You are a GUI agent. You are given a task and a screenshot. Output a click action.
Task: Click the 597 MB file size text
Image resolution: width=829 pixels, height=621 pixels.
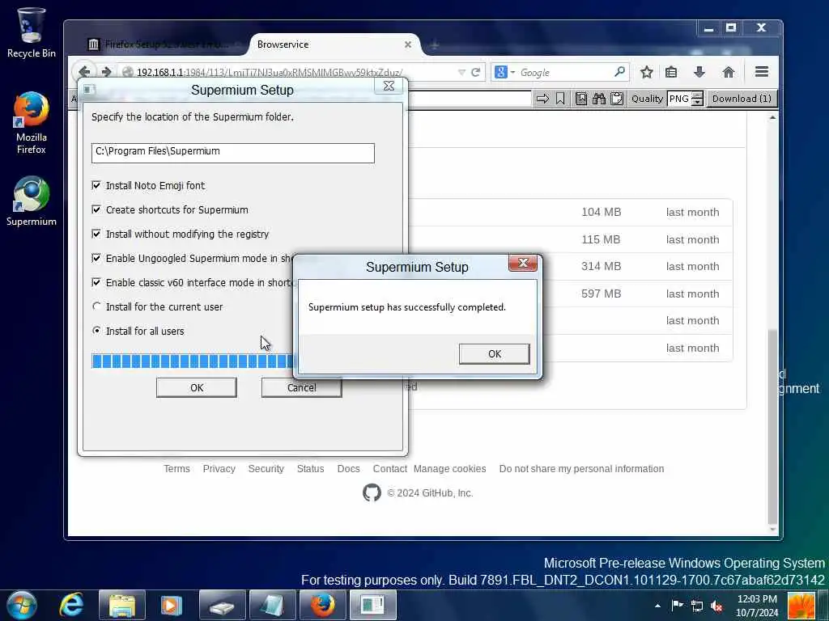pyautogui.click(x=602, y=294)
